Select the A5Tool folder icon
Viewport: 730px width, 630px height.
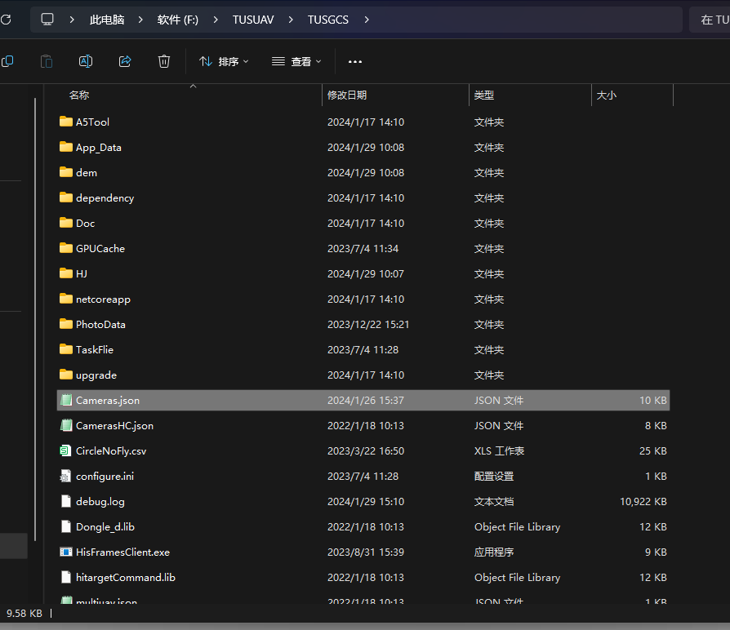pos(66,122)
